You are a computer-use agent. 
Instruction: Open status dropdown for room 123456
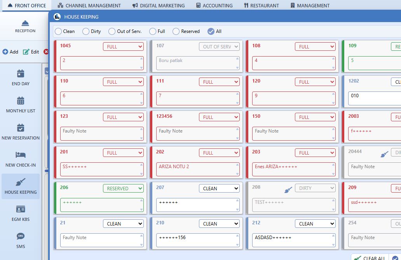click(x=219, y=117)
